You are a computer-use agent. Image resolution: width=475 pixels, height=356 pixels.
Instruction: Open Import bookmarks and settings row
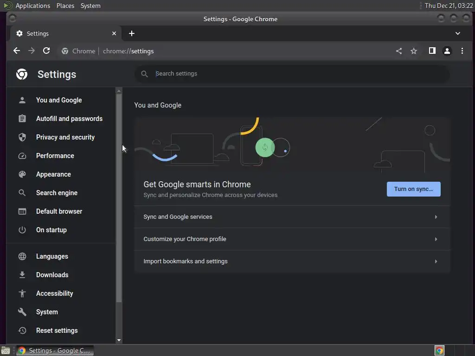coord(292,261)
